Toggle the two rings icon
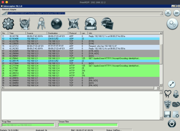Screen dimensions: 180x131 (x=176, y=104)
